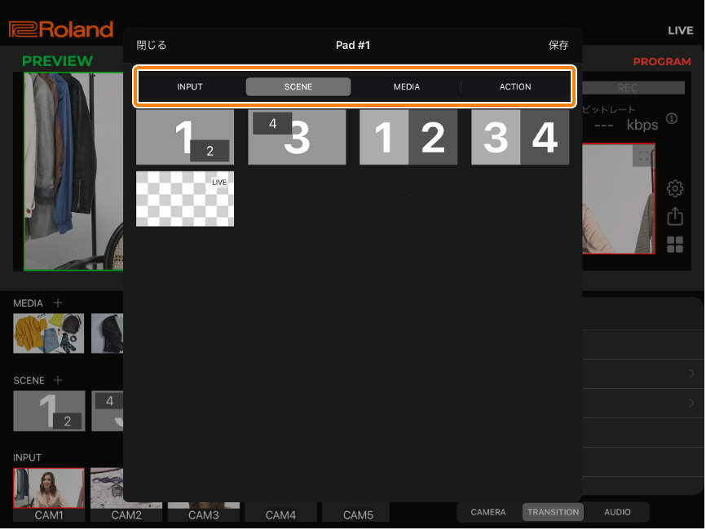Choose scene layout 1 with inset 2
Screen dimensions: 706x530
(x=185, y=137)
